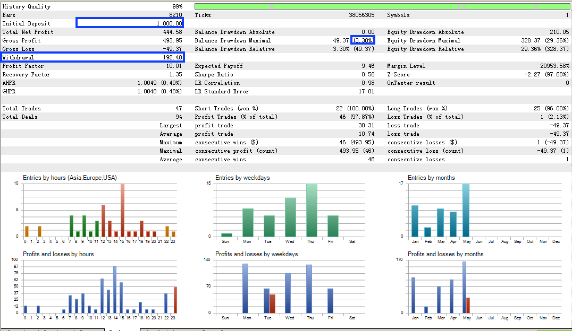This screenshot has height=331, width=572.
Task: Select Balance Drawdown Absolute value 0.00
Action: click(x=368, y=32)
